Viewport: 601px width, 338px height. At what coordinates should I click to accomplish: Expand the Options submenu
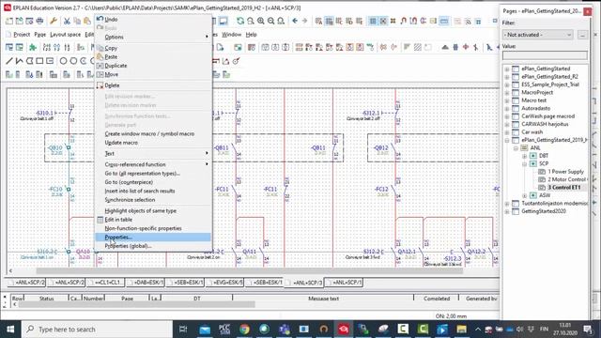(x=153, y=38)
